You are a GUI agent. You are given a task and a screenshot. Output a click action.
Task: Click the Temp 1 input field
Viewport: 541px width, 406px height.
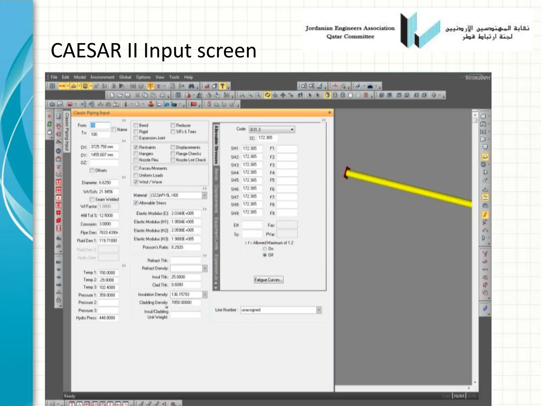tap(108, 273)
